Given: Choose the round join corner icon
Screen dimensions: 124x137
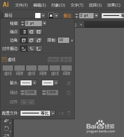Looking at the screenshot, I should pos(31,40).
